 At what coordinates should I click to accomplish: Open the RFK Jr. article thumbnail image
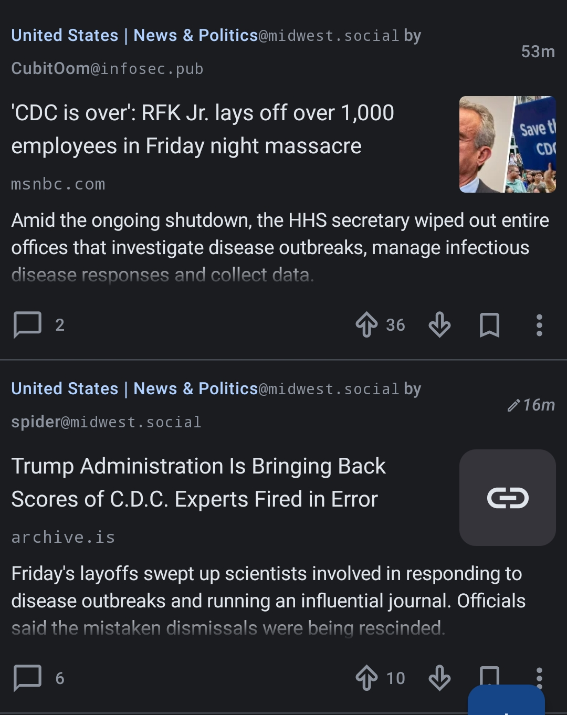[x=507, y=144]
